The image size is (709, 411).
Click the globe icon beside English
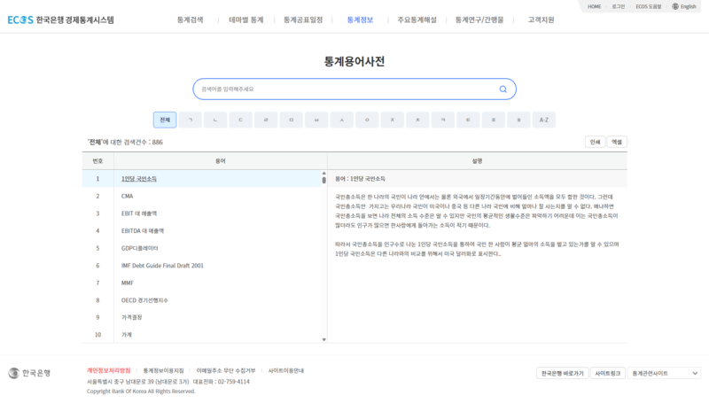point(675,6)
